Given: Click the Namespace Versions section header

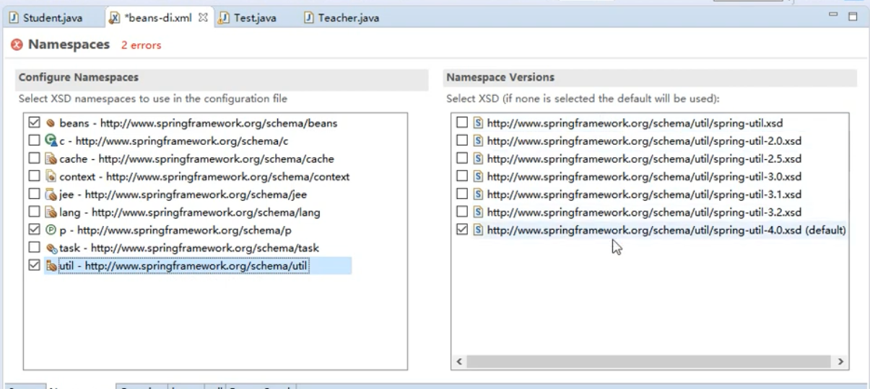Looking at the screenshot, I should [x=651, y=77].
